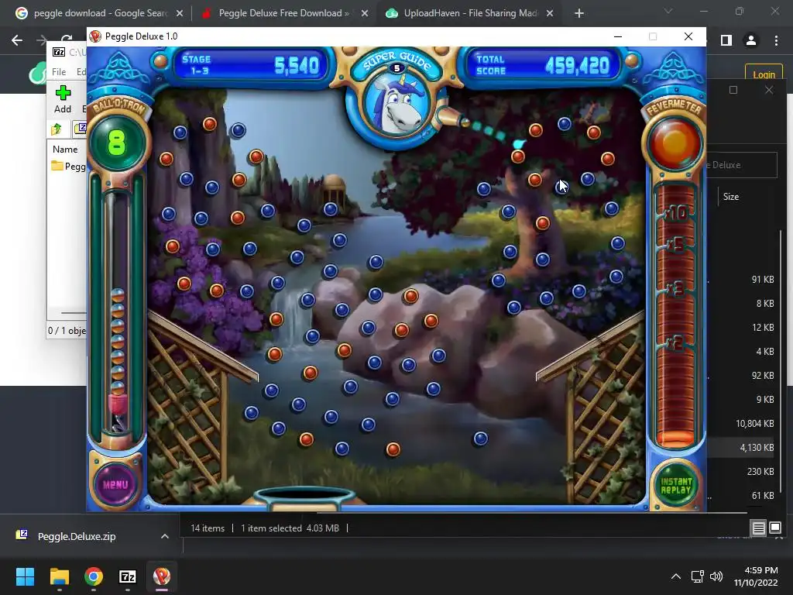793x595 pixels.
Task: Click the Peggle Deluxe 1.0 title bar icon
Action: tap(95, 36)
